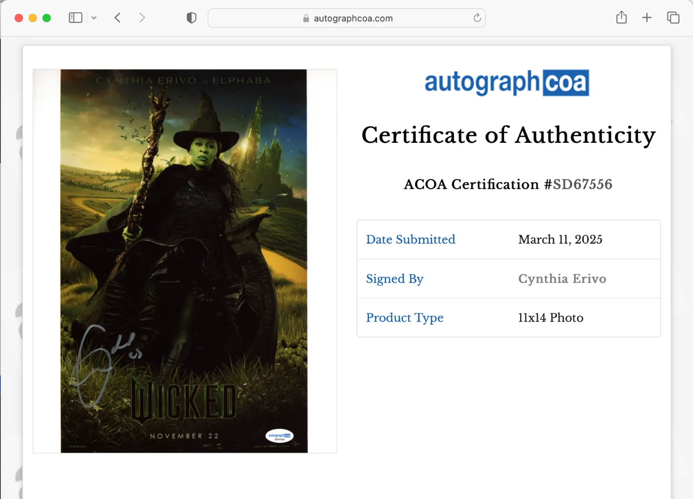The width and height of the screenshot is (693, 499).
Task: Open the signed Wicked poster image
Action: 184,261
